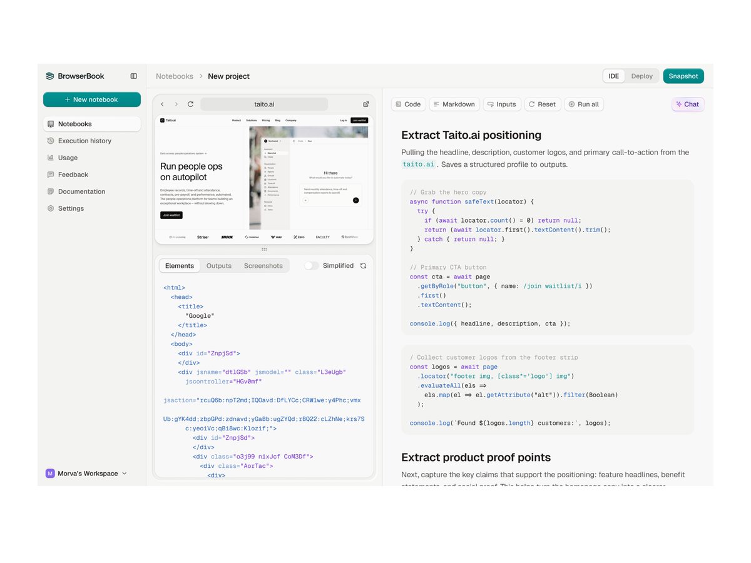Image resolution: width=751 pixels, height=563 pixels.
Task: Select the <body> node in Elements
Action: pos(181,344)
